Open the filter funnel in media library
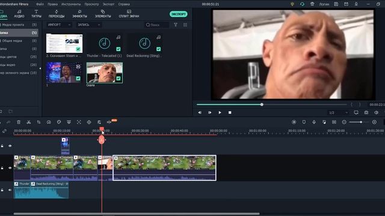This screenshot has height=216, width=385. [x=176, y=25]
